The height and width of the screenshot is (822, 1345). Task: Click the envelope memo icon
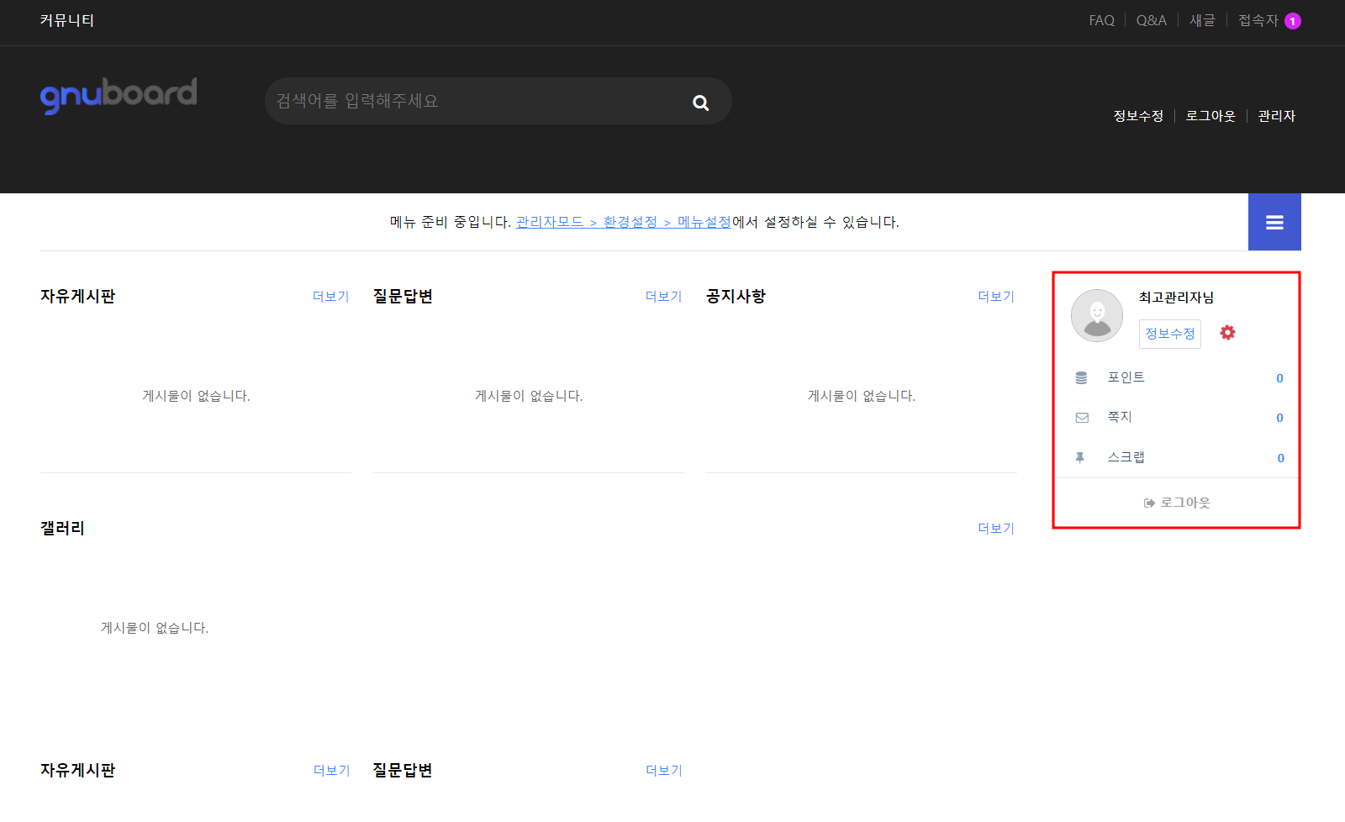point(1082,418)
